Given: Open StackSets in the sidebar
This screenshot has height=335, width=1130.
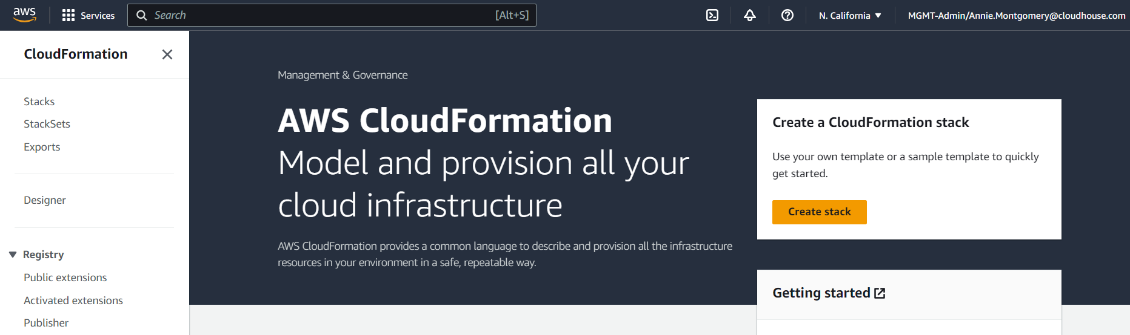Looking at the screenshot, I should [47, 124].
